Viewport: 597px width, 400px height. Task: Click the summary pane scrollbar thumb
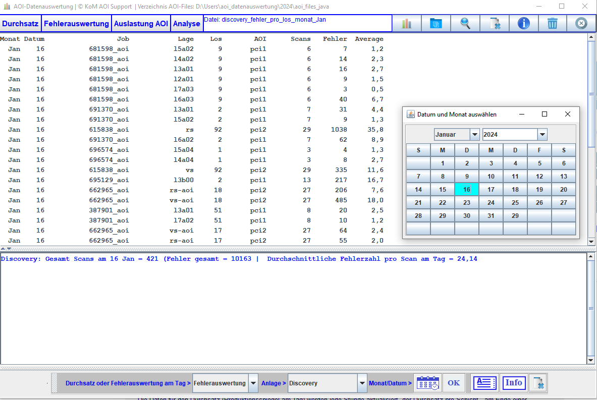pyautogui.click(x=591, y=309)
